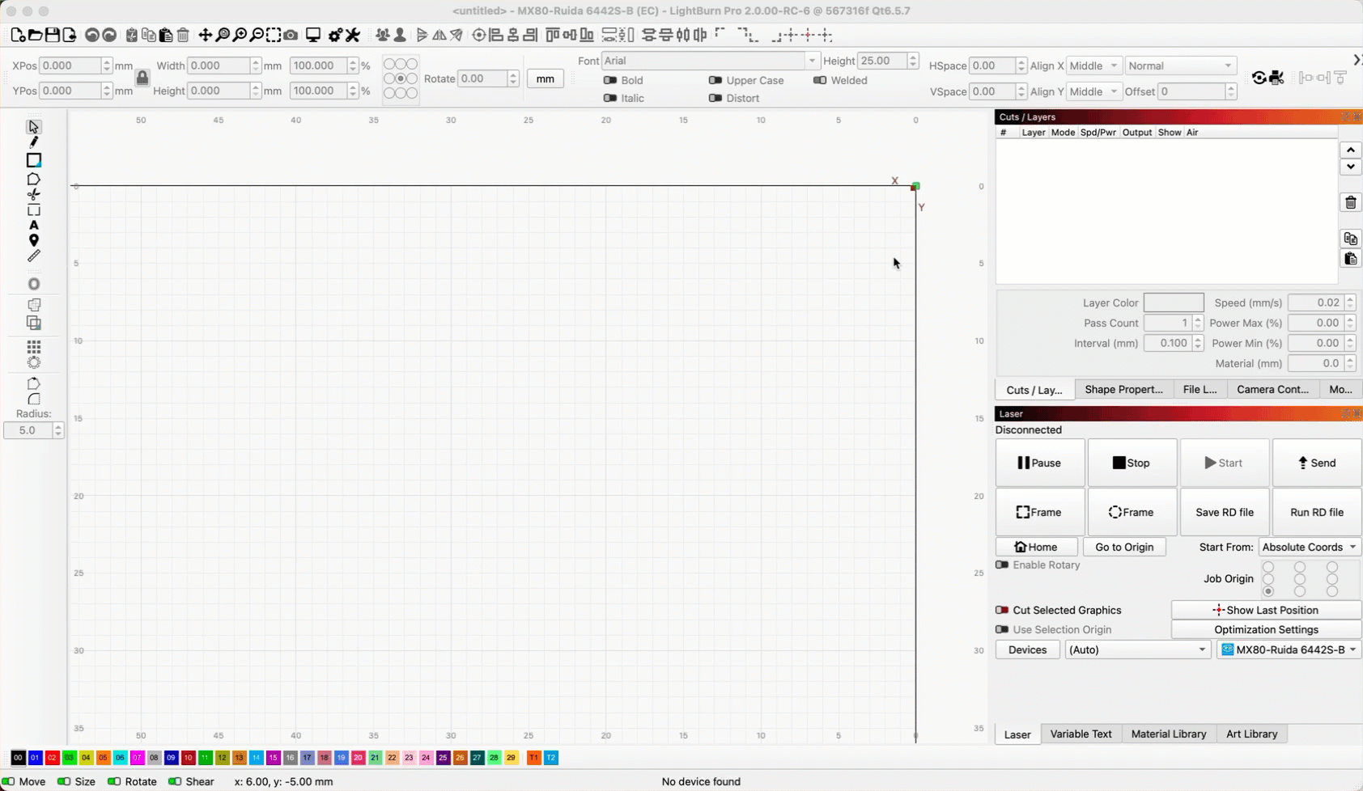Image resolution: width=1363 pixels, height=791 pixels.
Task: Open Start From Absolute Coords dropdown
Action: click(1309, 547)
